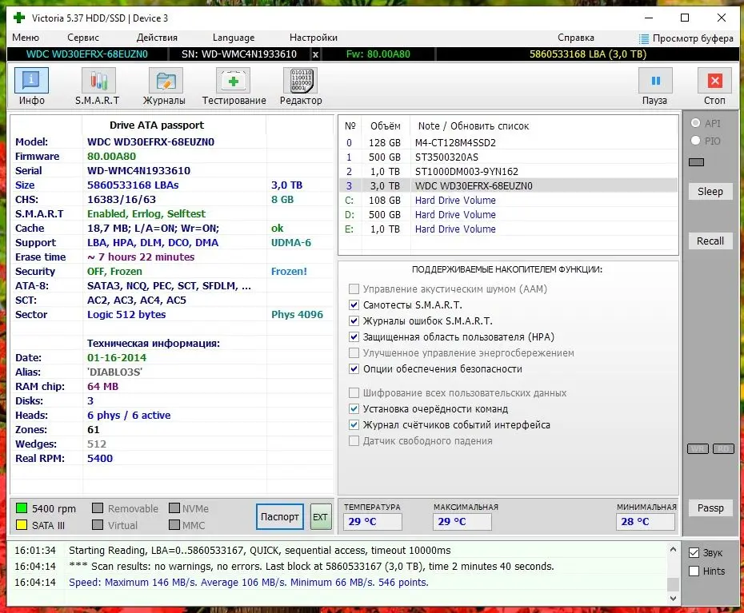Open the Тестирование toolbar icon
This screenshot has width=744, height=613.
[233, 80]
